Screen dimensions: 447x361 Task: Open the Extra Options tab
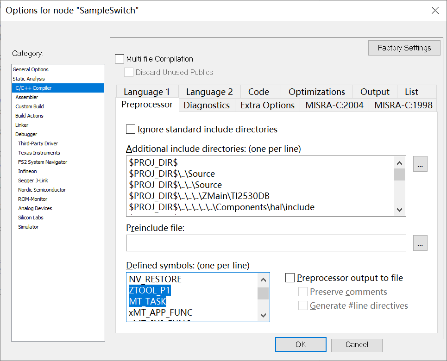point(267,105)
